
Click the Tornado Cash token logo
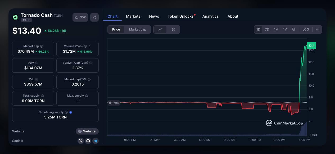pos(15,17)
